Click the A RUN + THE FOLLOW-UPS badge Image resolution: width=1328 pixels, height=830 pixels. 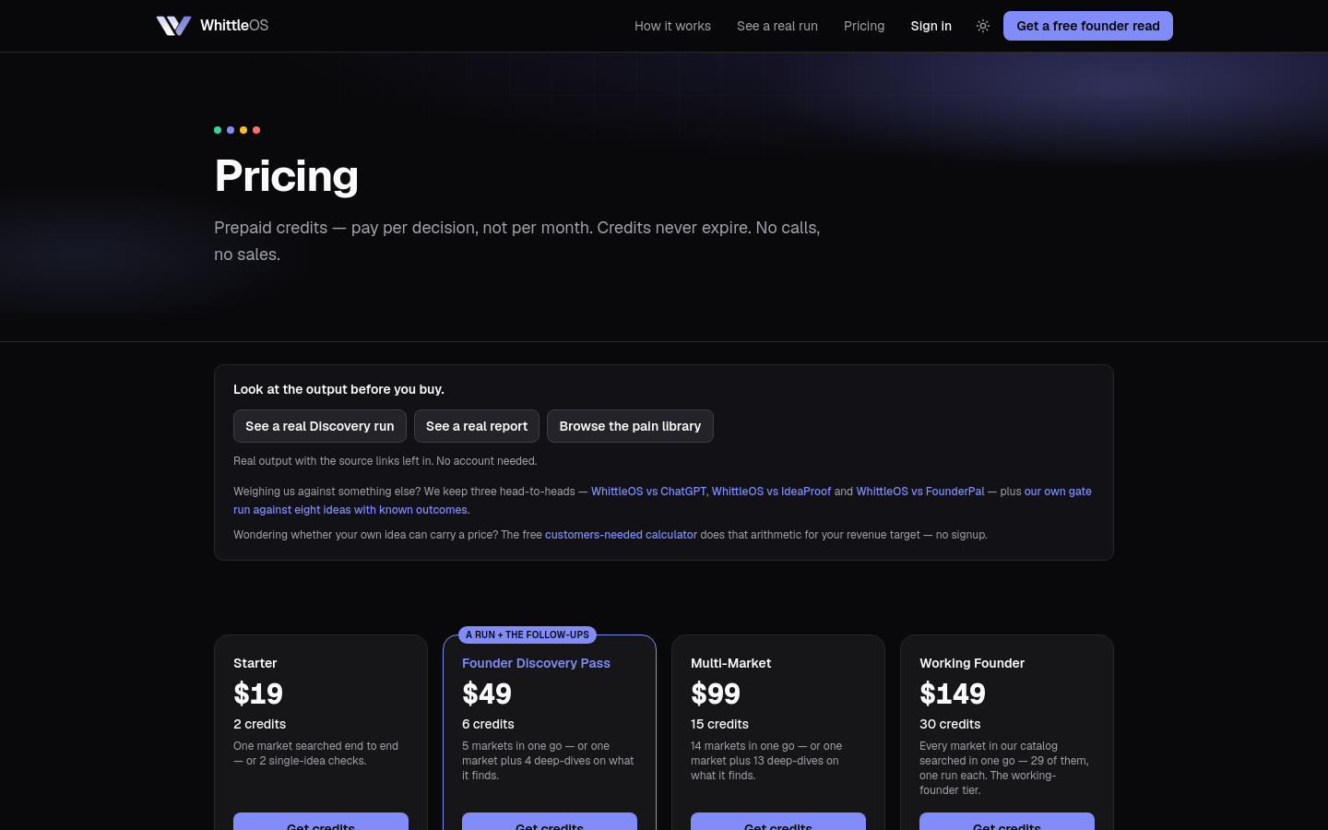(528, 634)
